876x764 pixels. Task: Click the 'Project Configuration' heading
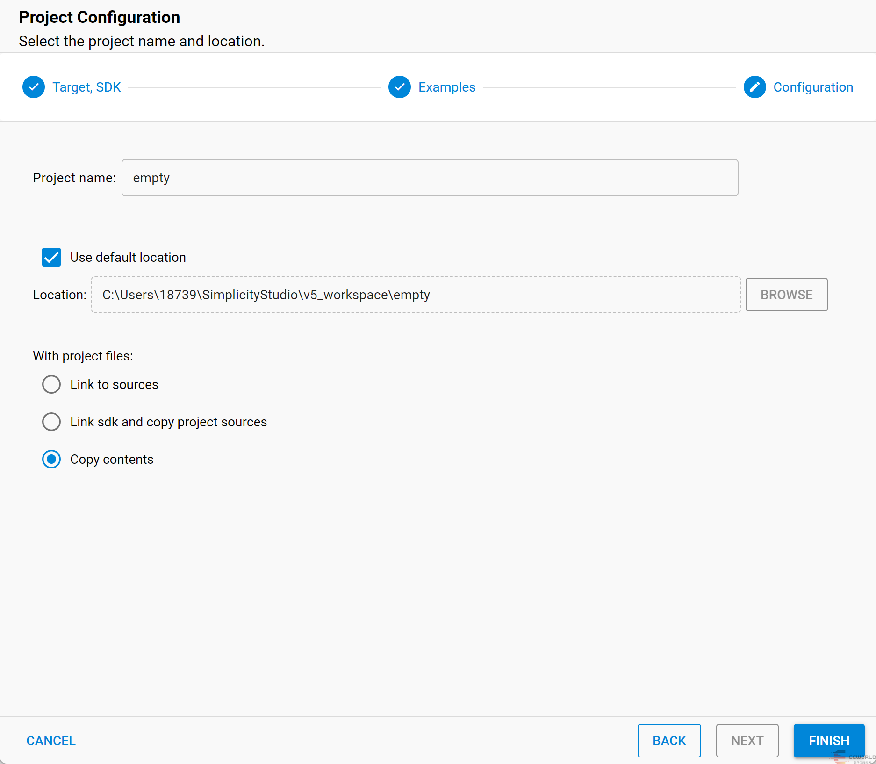point(100,17)
